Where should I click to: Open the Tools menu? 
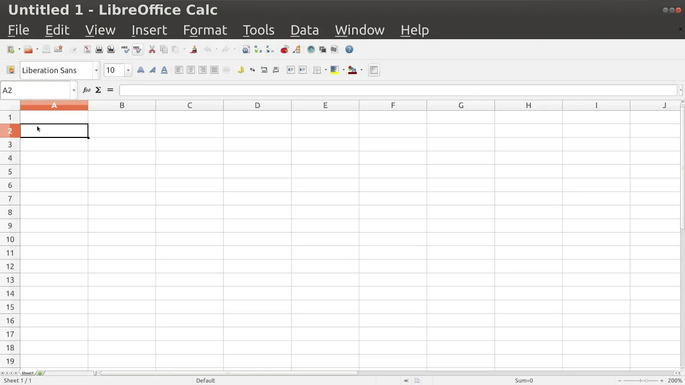coord(258,30)
